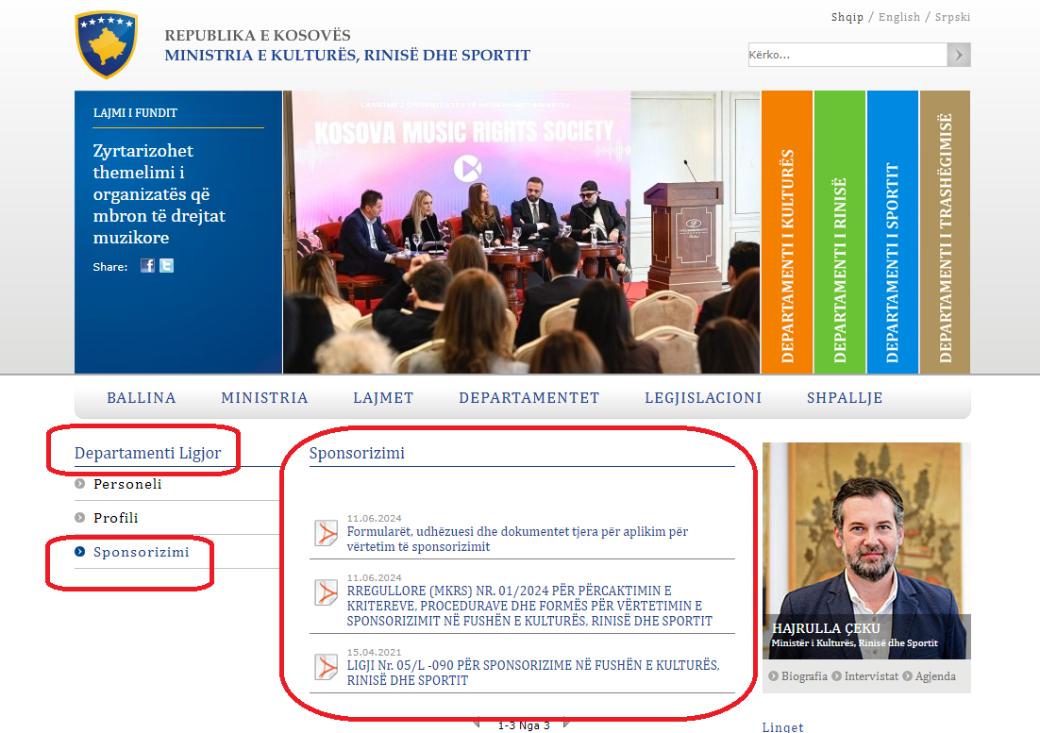Select Personeli in the sidebar
The image size is (1040, 733).
(x=127, y=484)
